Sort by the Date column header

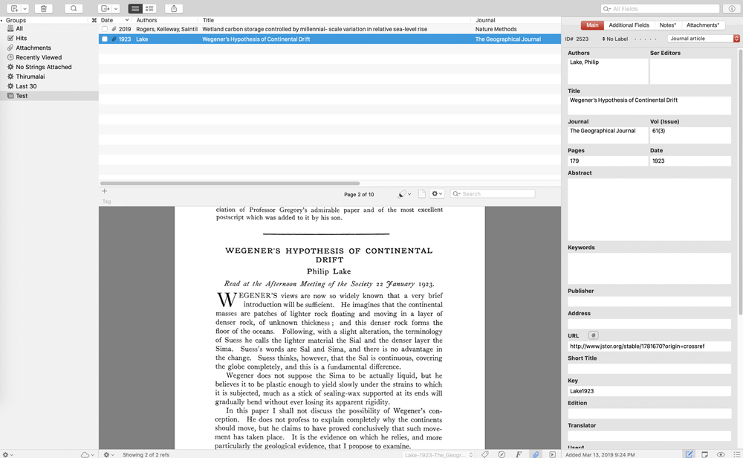[x=114, y=20]
